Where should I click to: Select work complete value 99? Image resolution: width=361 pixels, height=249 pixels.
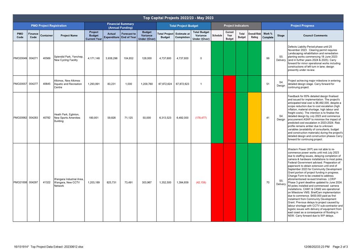click(x=268, y=59)
